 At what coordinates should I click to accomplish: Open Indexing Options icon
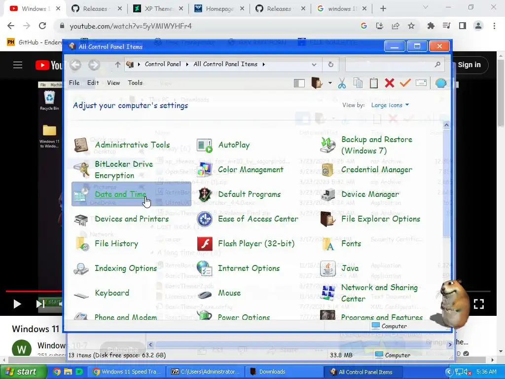tap(81, 268)
